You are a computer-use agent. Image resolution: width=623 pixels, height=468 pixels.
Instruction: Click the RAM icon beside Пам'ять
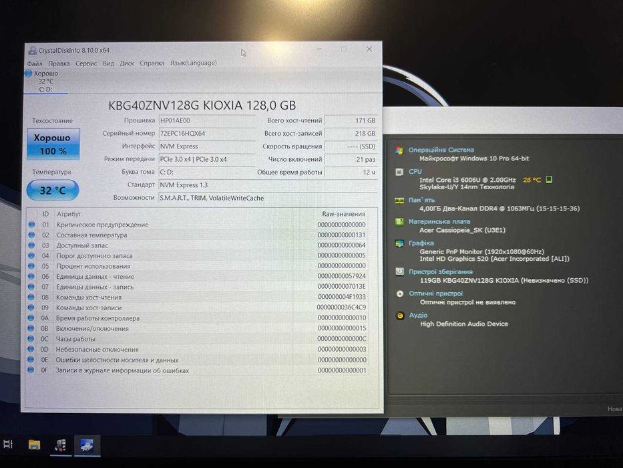pyautogui.click(x=399, y=201)
